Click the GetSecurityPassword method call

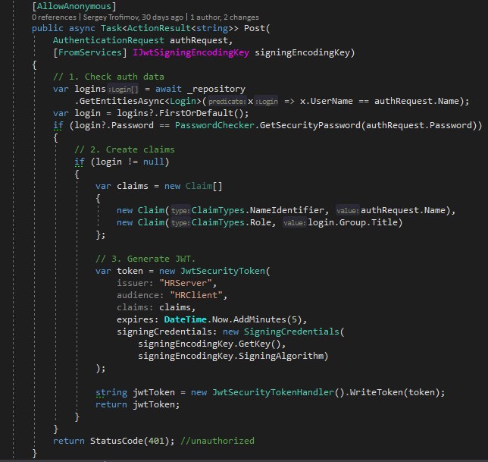(x=310, y=125)
